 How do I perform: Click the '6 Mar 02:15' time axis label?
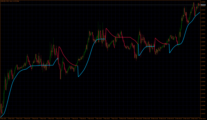point(27,118)
